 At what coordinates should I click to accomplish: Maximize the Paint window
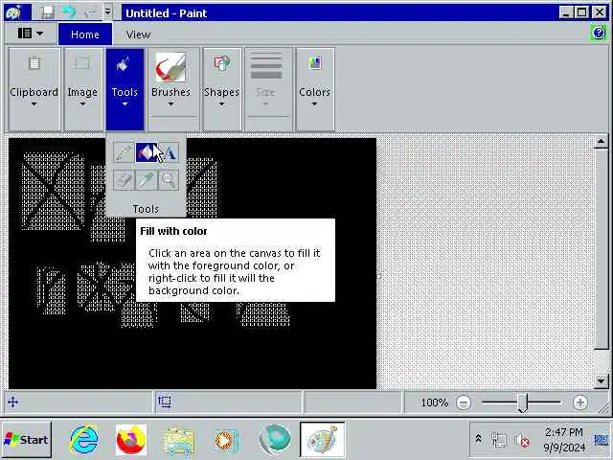581,12
